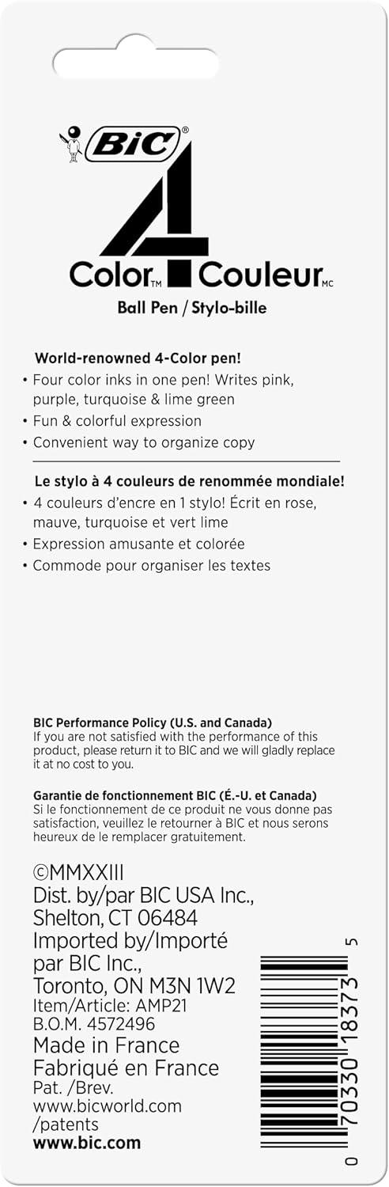Viewport: 389px width, 1187px height.
Task: Click the www.bic.com link
Action: coord(87,1143)
